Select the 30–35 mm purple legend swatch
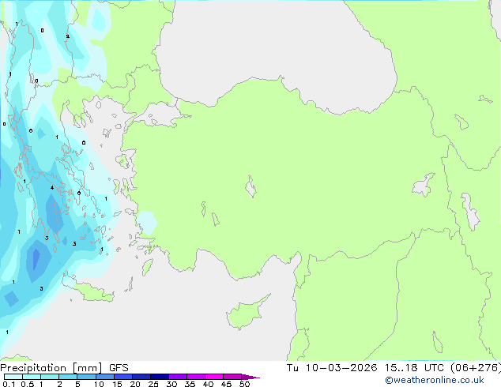This screenshot has width=501, height=387. 178,377
